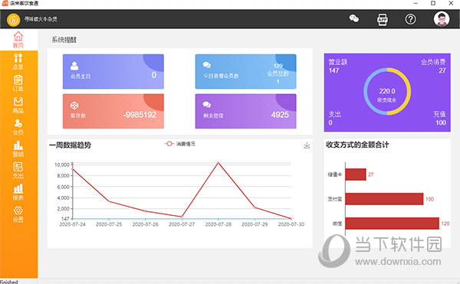Click the user avatar in header
This screenshot has width=460, height=284.
442,19
